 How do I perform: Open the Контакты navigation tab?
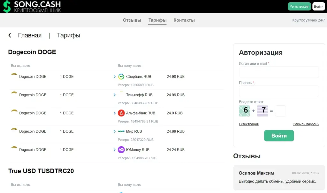(x=184, y=20)
